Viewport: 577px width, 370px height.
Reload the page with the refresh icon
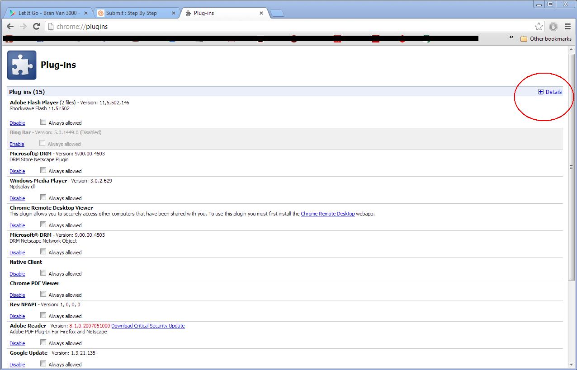37,27
